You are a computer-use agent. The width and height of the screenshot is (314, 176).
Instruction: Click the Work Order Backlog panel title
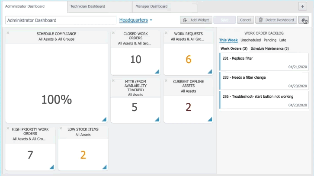264,33
